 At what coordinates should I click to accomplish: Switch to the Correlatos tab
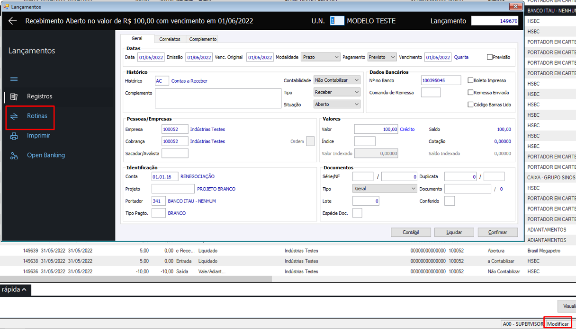click(x=170, y=39)
